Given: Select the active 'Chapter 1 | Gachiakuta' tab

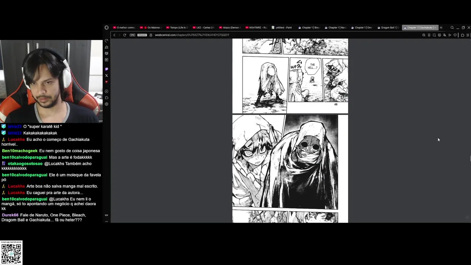Looking at the screenshot, I should [420, 28].
